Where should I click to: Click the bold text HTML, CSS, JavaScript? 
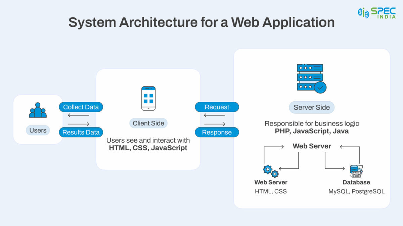tap(148, 148)
